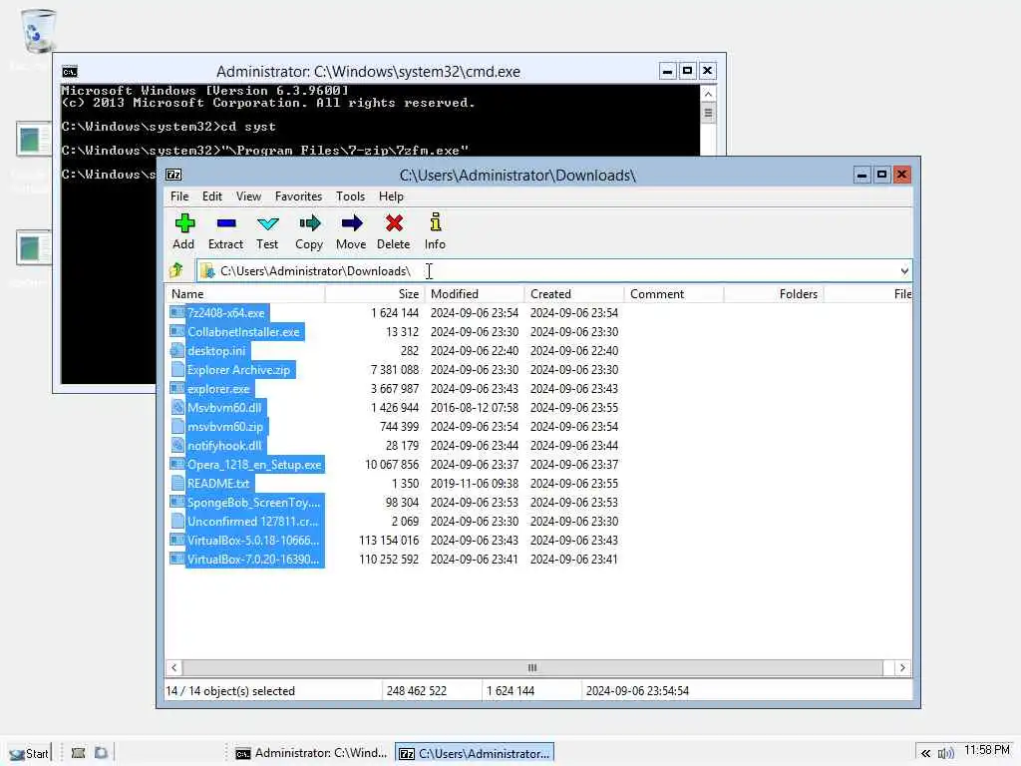
Task: Click README.txt file icon
Action: (x=177, y=484)
